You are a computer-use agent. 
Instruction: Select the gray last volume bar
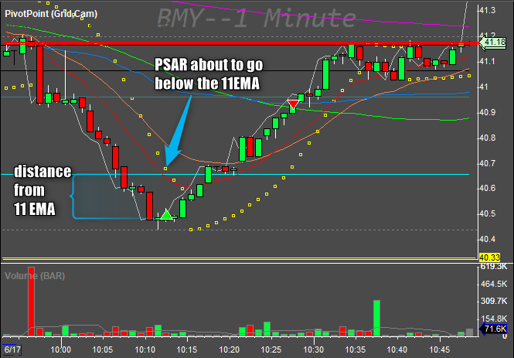[x=469, y=332]
